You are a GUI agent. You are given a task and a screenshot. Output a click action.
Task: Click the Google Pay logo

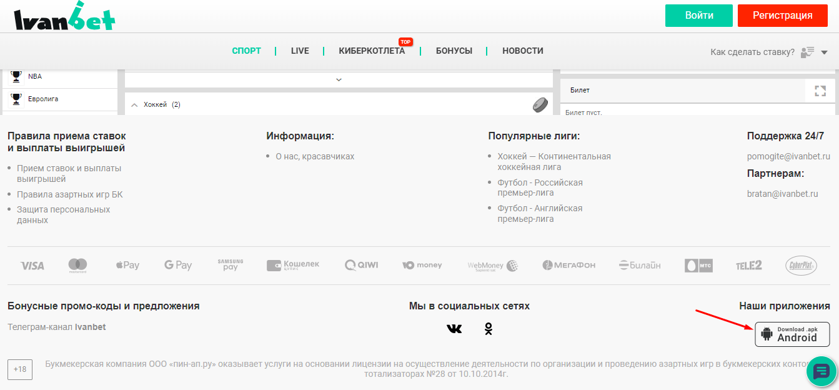coord(178,266)
